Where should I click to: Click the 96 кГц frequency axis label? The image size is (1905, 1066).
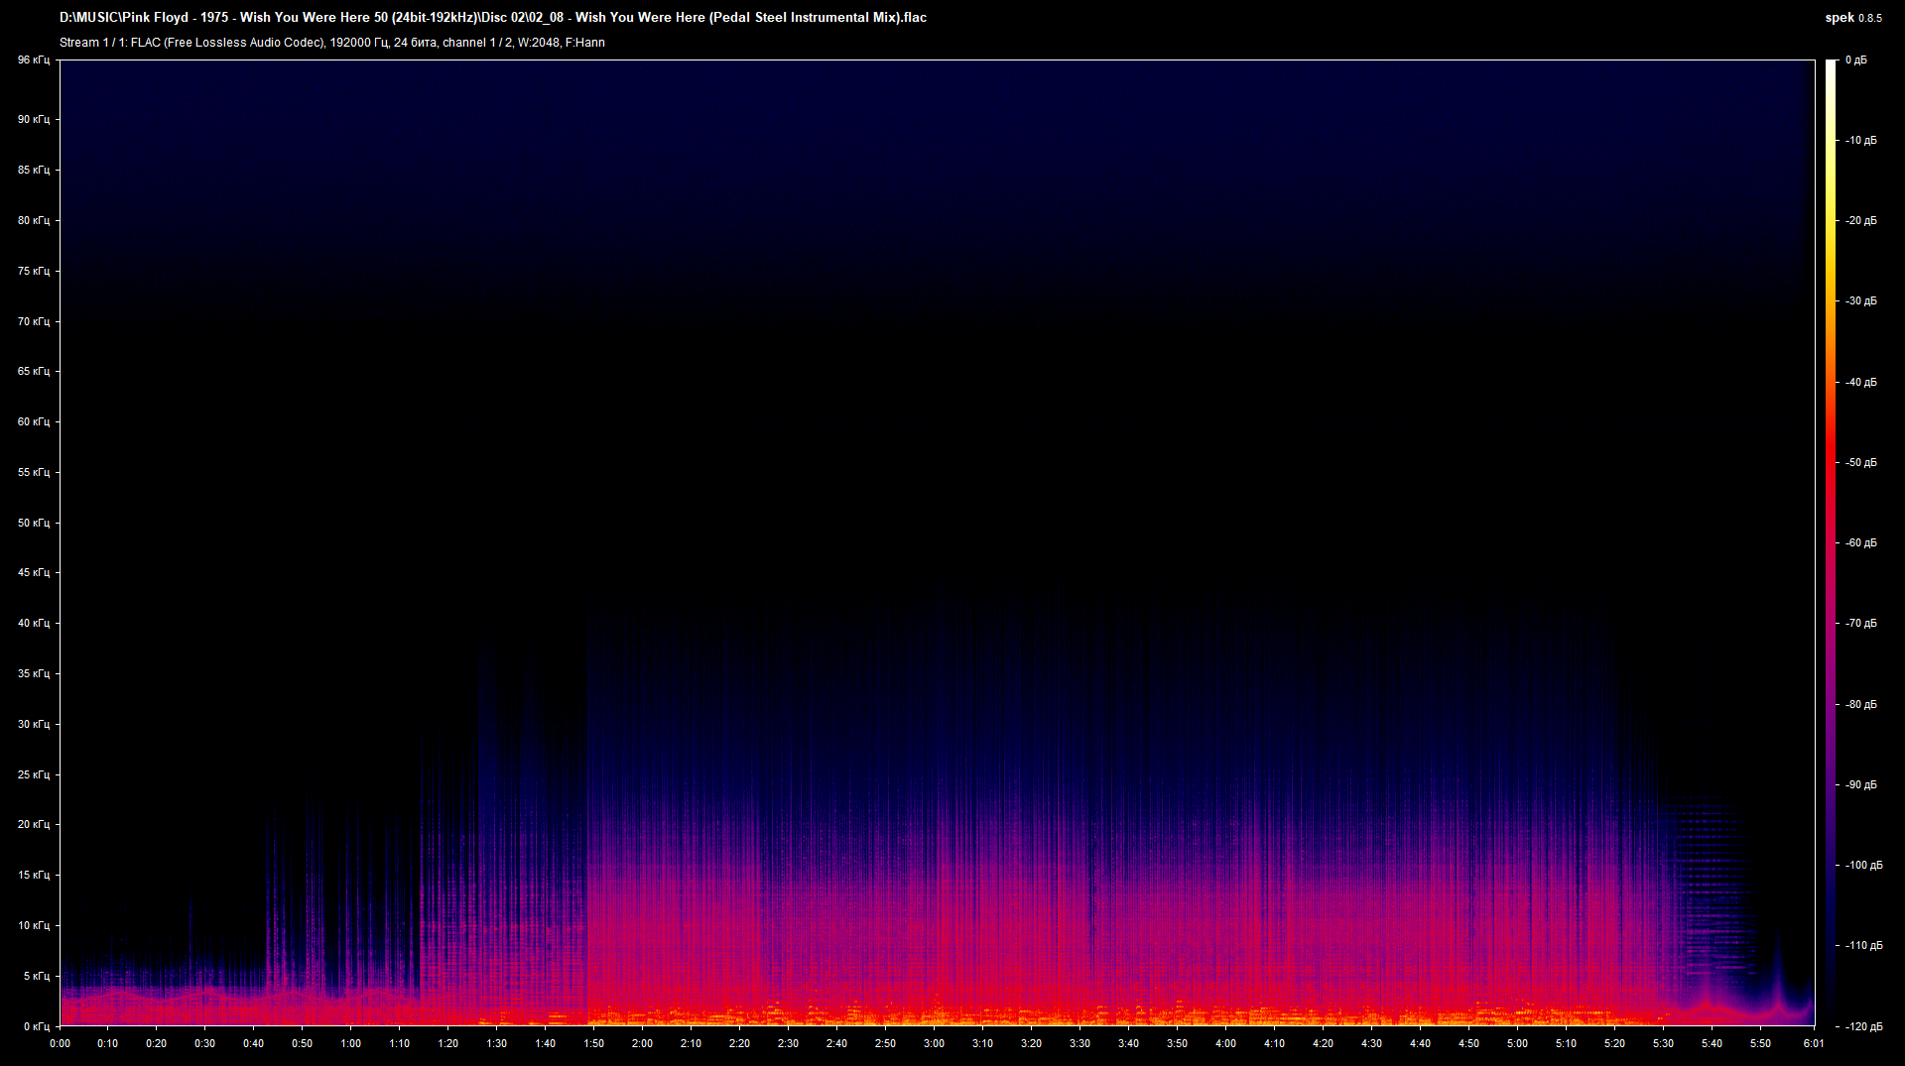click(x=33, y=59)
